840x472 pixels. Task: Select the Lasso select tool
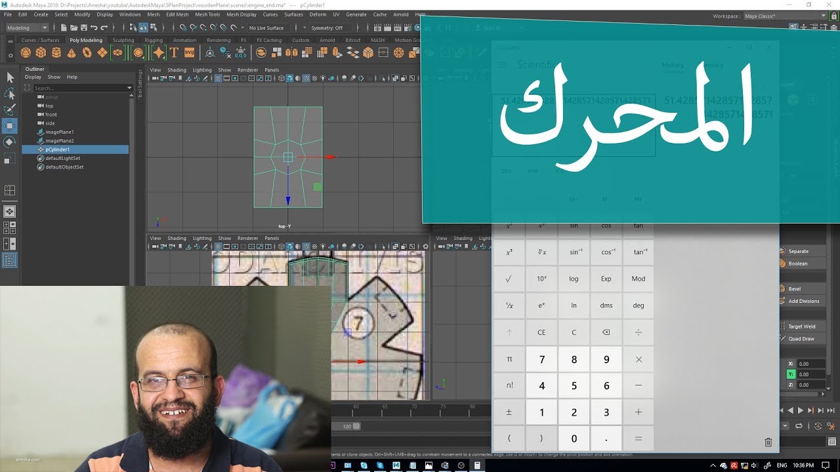10,94
